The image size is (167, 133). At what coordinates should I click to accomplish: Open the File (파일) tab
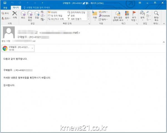tap(5, 8)
